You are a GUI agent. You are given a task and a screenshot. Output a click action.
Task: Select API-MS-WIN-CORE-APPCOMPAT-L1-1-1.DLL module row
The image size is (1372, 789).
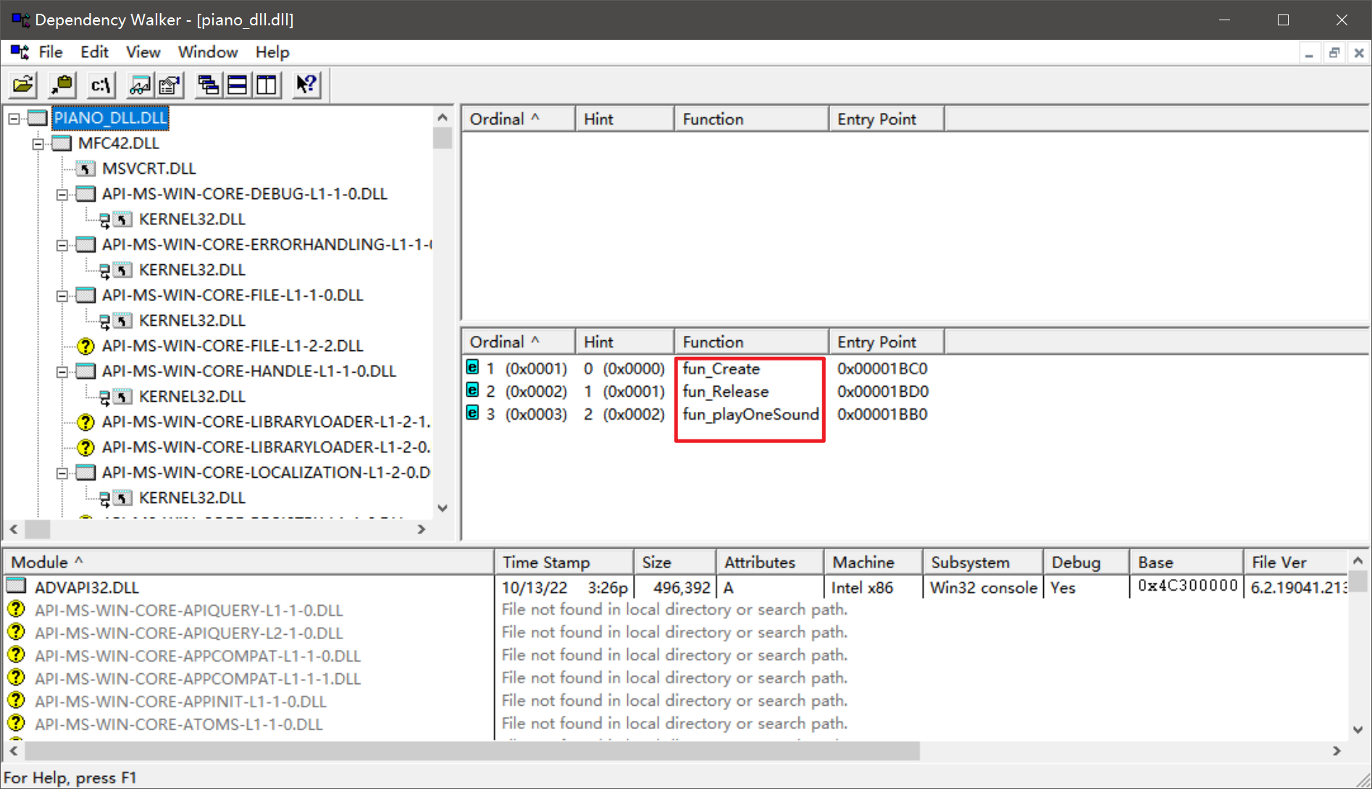[675, 678]
